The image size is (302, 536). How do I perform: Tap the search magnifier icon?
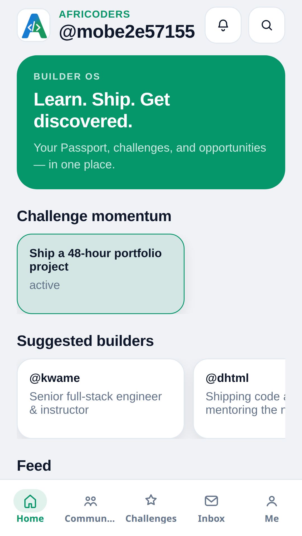267,25
